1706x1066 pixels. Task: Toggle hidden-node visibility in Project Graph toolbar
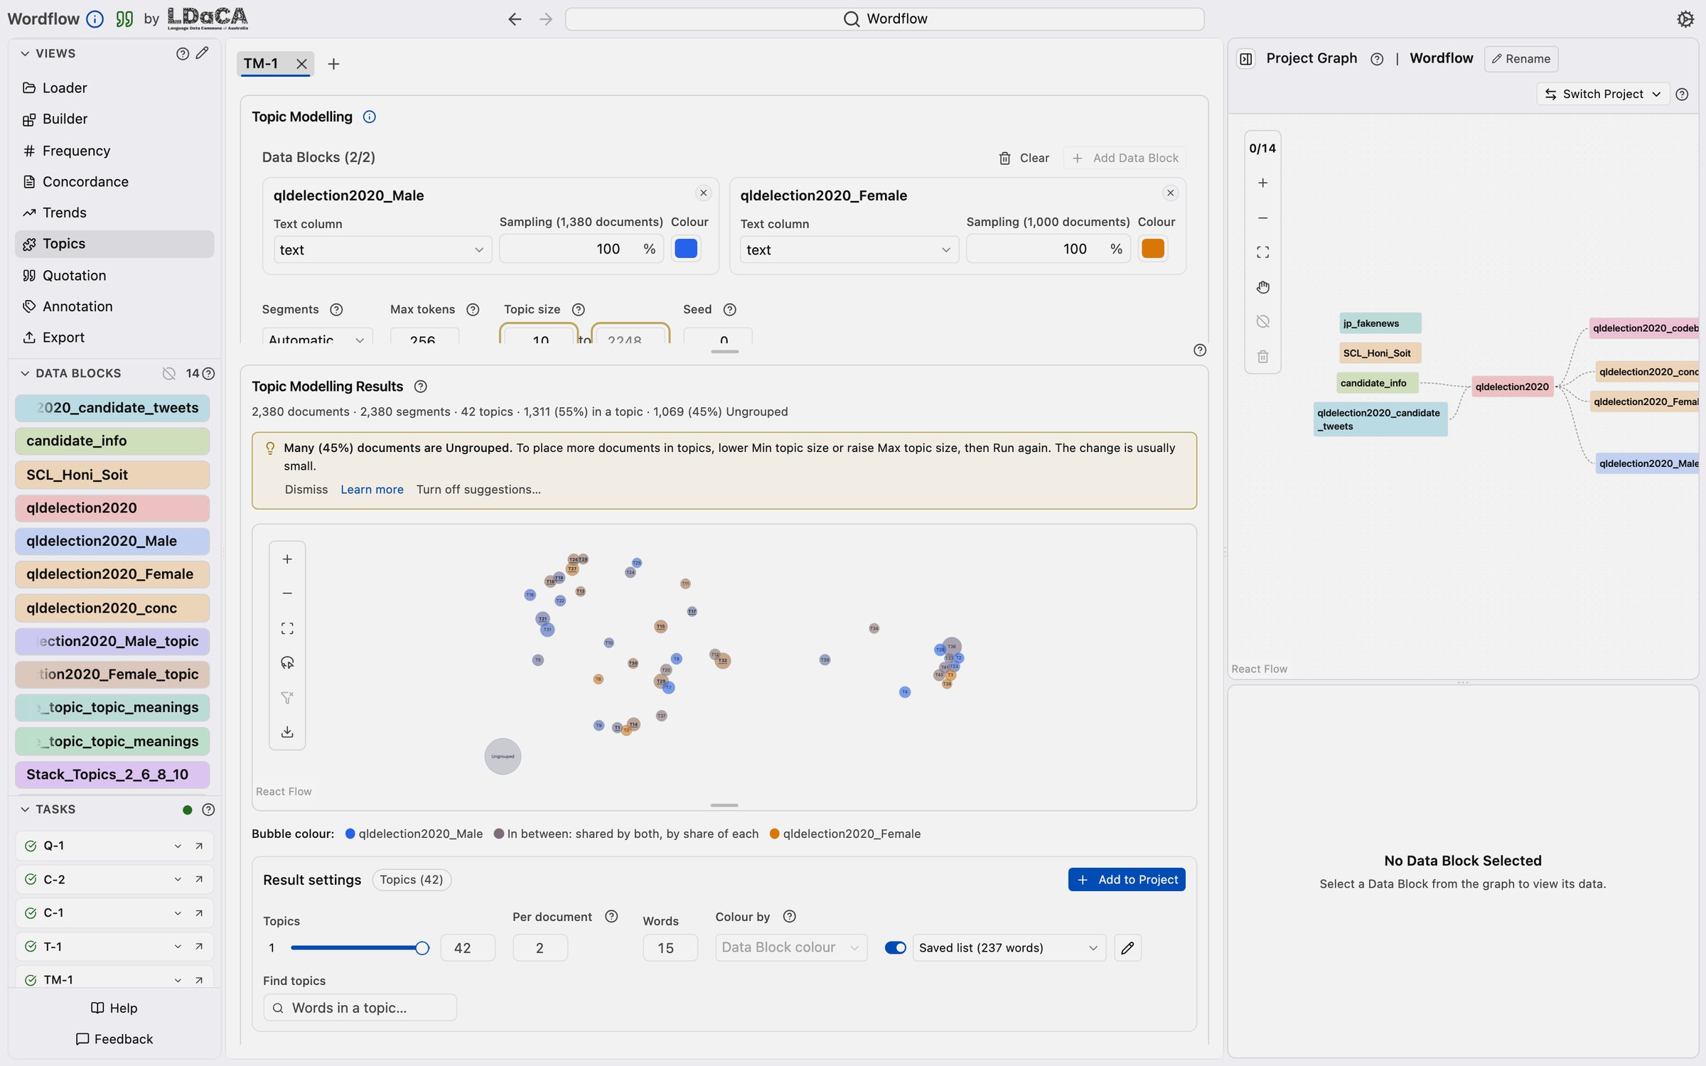click(x=1262, y=322)
